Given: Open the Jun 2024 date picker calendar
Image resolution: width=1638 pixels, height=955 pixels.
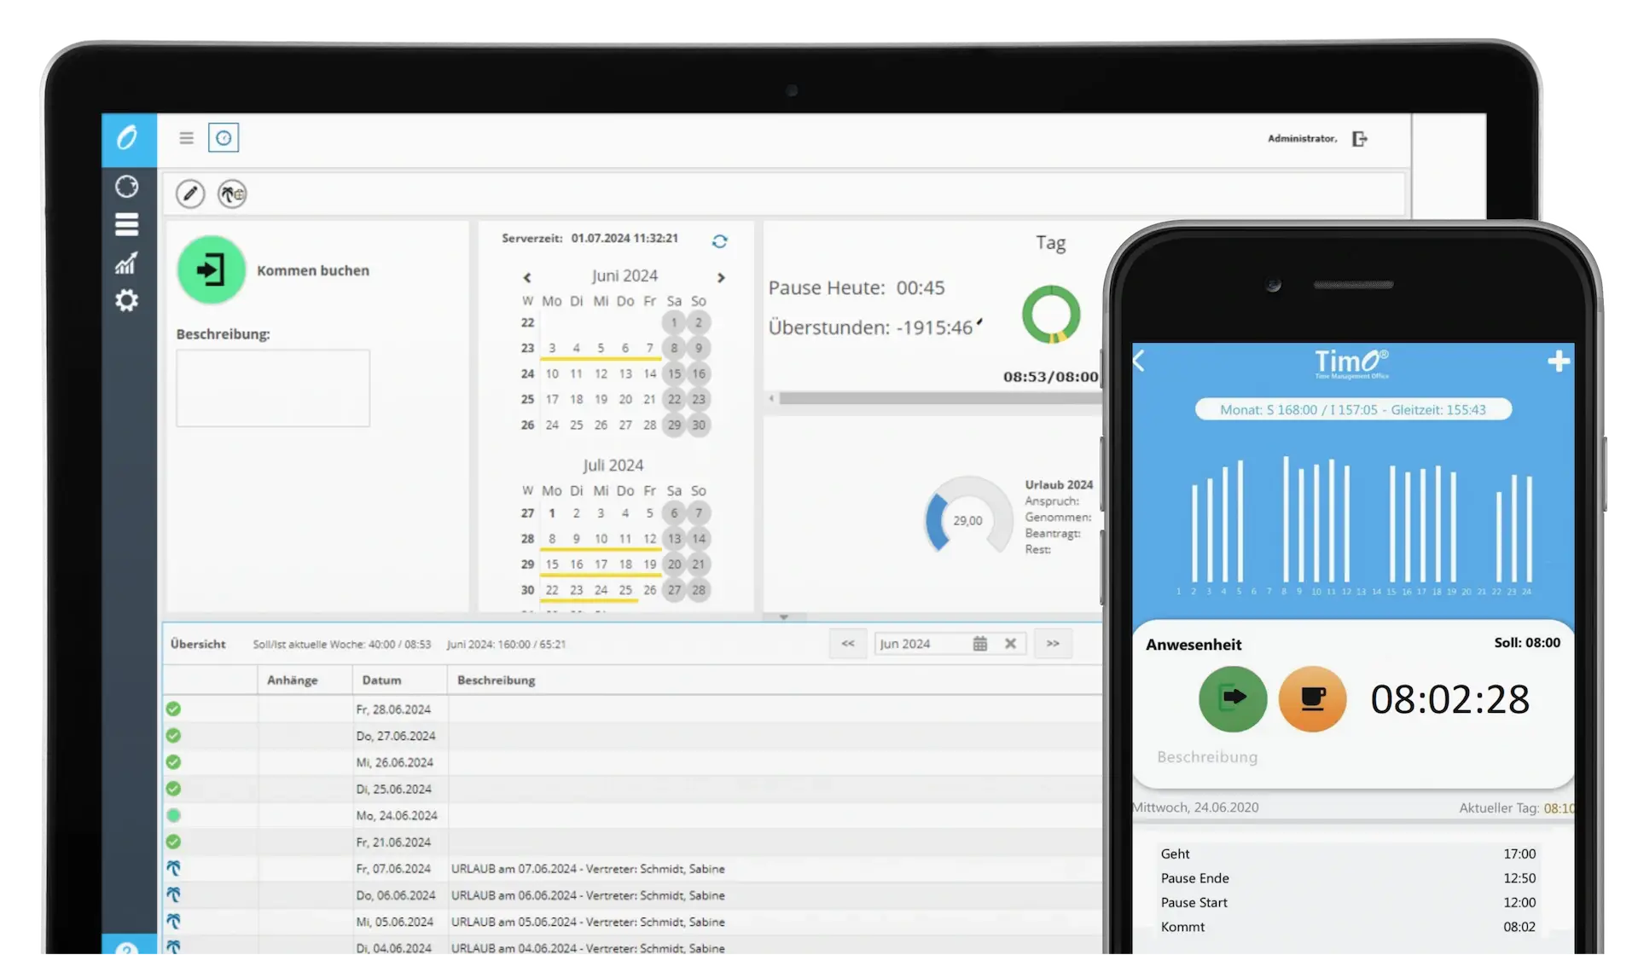Looking at the screenshot, I should click(979, 644).
